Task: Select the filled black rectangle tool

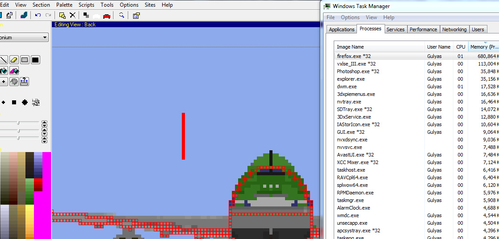Action: coord(35,60)
